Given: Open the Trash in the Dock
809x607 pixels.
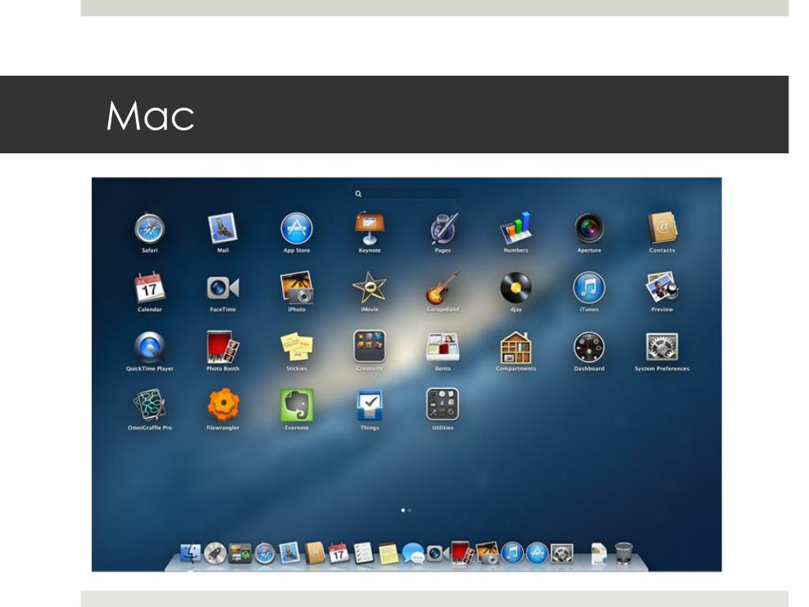Looking at the screenshot, I should pyautogui.click(x=624, y=552).
